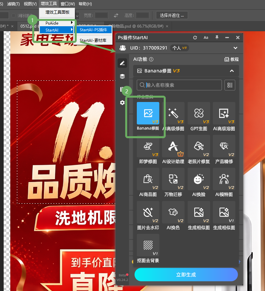Focus the 输入名称搜索 search field
This screenshot has height=291, width=265.
(x=179, y=85)
